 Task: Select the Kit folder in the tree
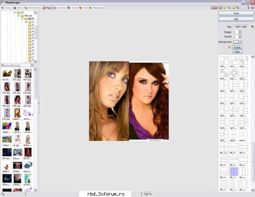pos(22,13)
